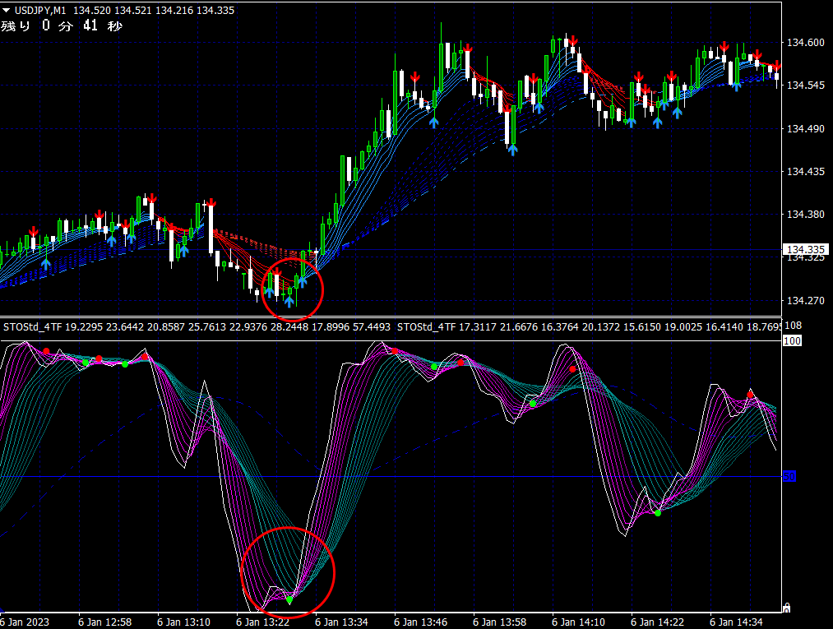Select the 134.270 price scale label

coord(805,300)
